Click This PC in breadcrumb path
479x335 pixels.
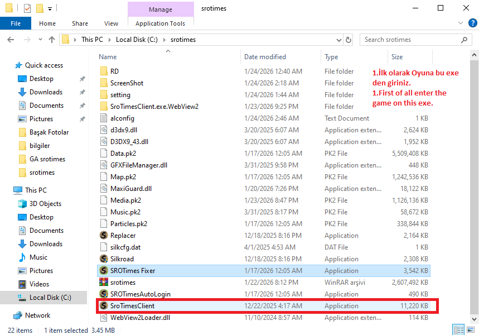pos(92,40)
